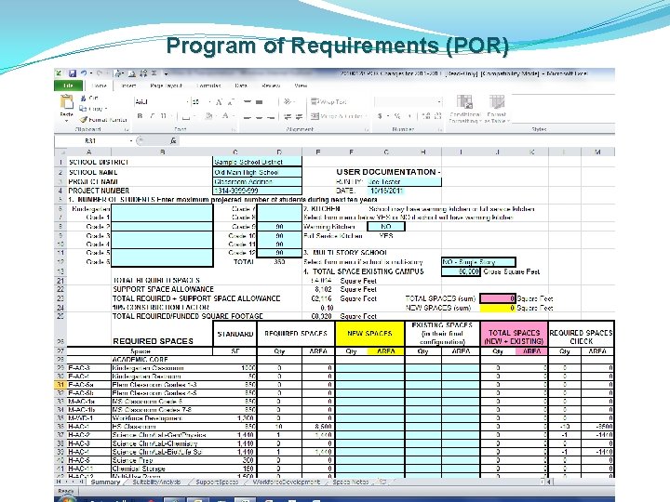Select the 'Sample School District' cell
This screenshot has height=502, width=670.
pyautogui.click(x=257, y=162)
